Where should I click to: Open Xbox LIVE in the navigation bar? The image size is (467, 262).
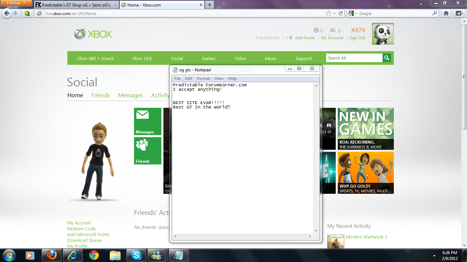click(142, 58)
